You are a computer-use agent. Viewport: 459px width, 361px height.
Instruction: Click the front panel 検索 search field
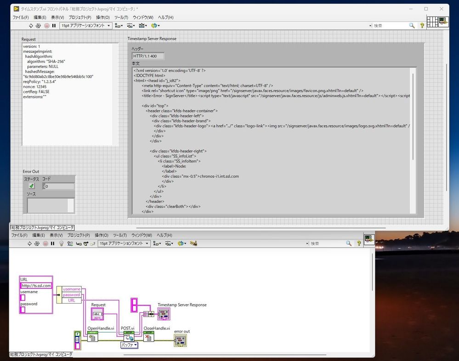pos(391,26)
